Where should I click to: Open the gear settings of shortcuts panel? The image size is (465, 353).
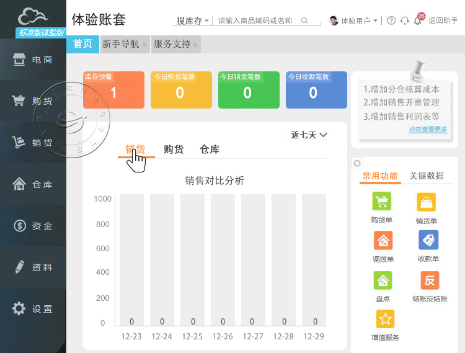tap(357, 163)
